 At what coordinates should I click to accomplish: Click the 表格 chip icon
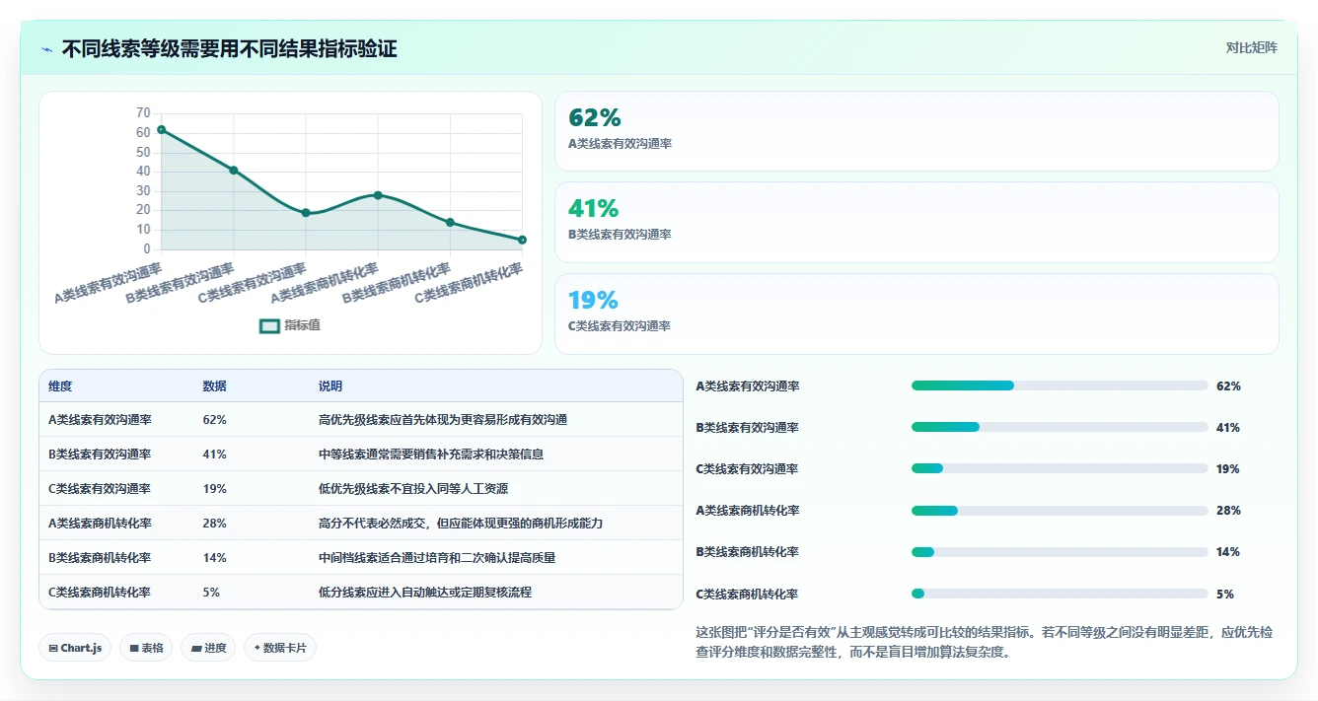[x=134, y=649]
